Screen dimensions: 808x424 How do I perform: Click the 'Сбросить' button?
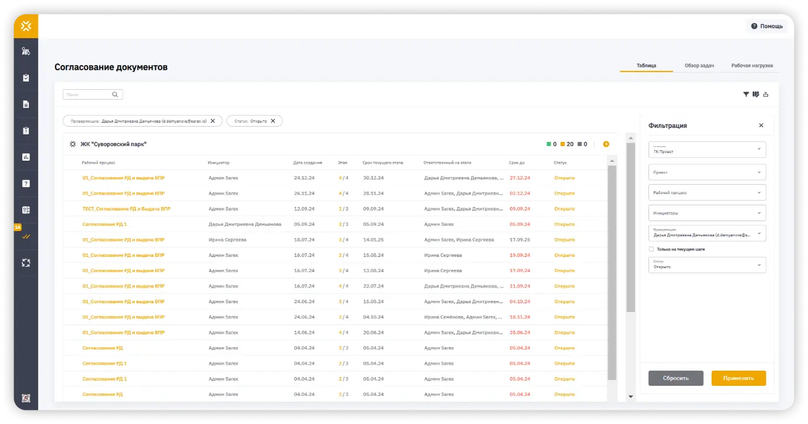click(x=675, y=378)
